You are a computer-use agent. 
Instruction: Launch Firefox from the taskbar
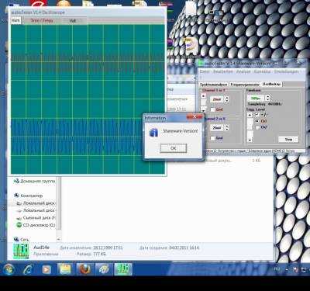coord(85,269)
